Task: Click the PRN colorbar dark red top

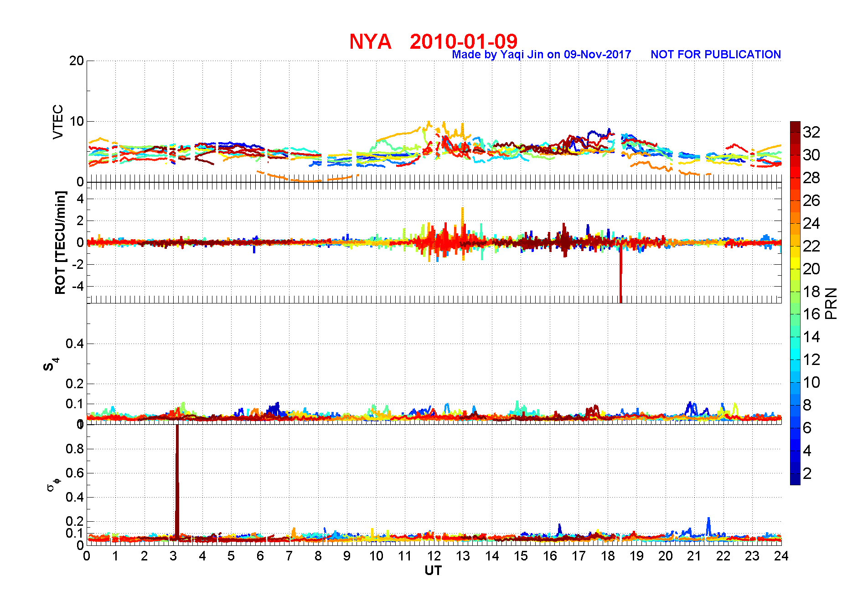Action: point(795,126)
